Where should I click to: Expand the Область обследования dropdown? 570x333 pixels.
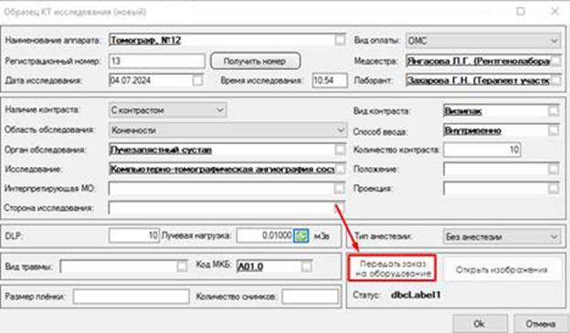(x=340, y=130)
